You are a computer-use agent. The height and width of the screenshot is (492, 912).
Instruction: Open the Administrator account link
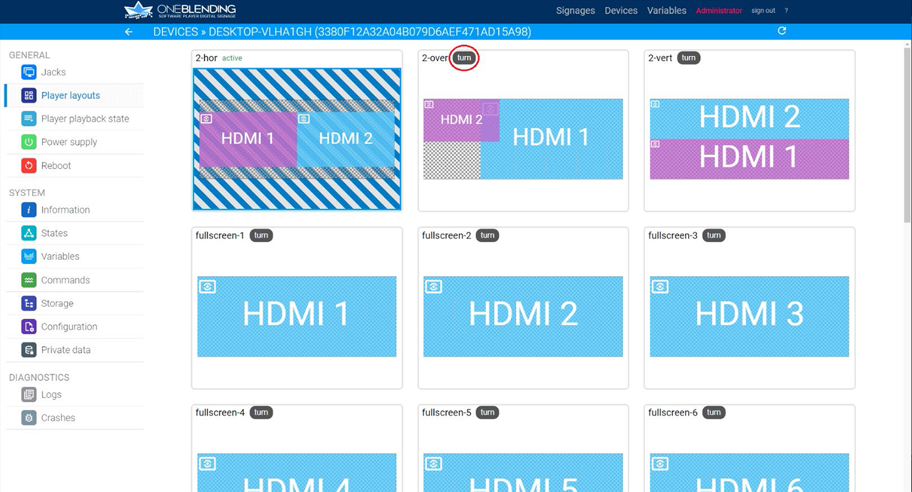coord(718,11)
